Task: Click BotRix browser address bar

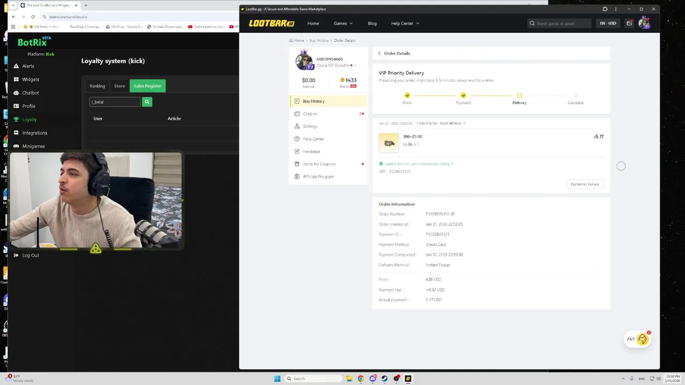Action: [139, 17]
